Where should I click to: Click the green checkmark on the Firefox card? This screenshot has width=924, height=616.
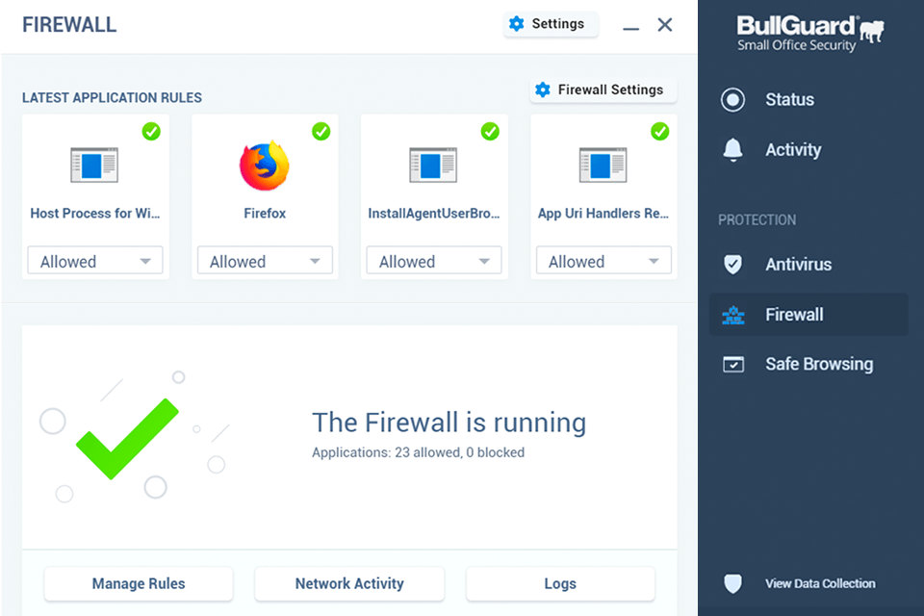(321, 132)
